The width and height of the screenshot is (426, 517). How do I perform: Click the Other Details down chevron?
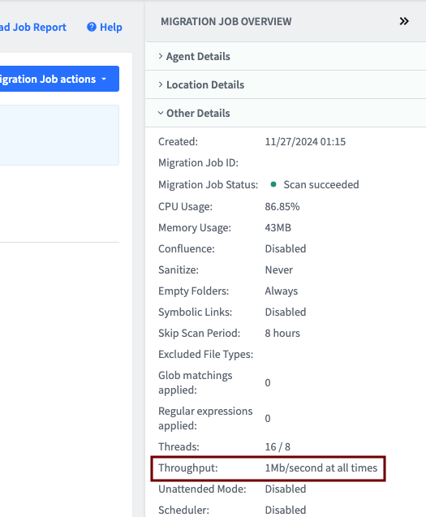(161, 113)
